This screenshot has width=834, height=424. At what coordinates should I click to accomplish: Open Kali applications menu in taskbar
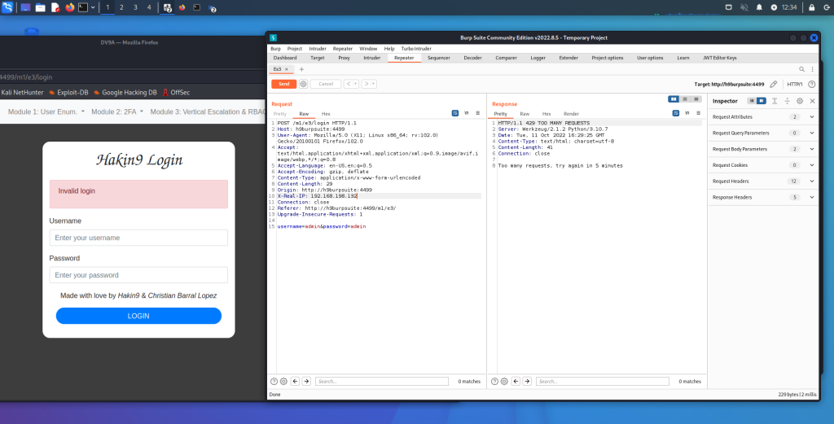[x=7, y=7]
